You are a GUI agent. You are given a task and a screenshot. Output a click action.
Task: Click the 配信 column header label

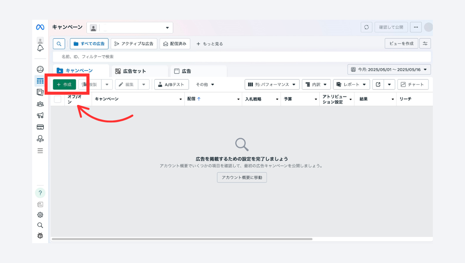(x=191, y=99)
